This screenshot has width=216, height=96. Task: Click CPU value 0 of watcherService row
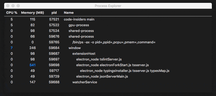[x=12, y=82]
